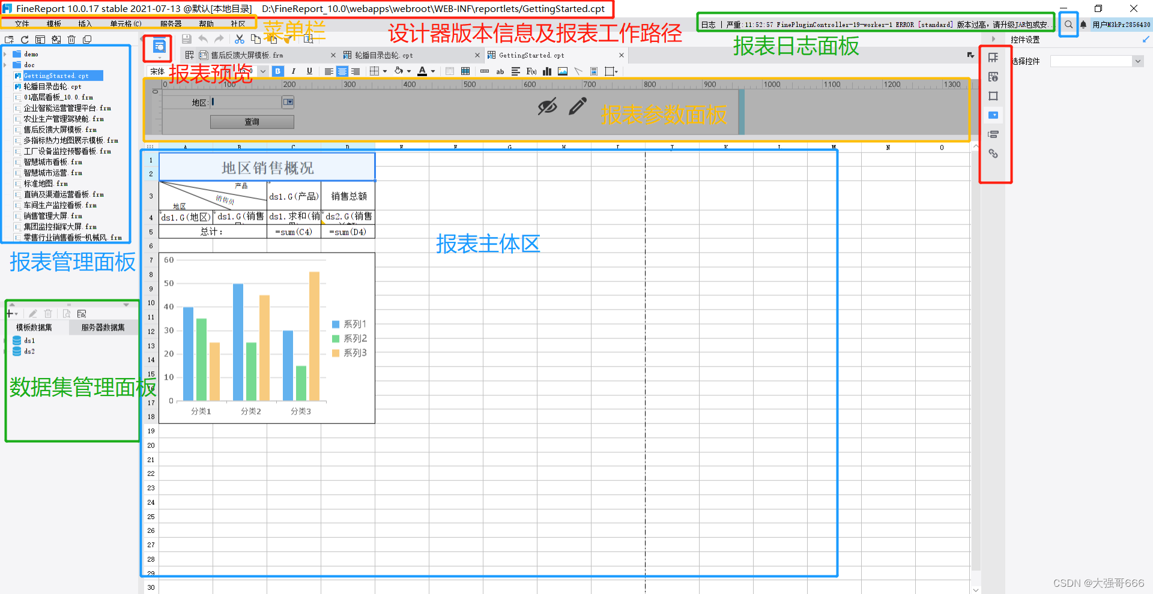The height and width of the screenshot is (594, 1153).
Task: Open floating element panel icon
Action: coord(993,96)
